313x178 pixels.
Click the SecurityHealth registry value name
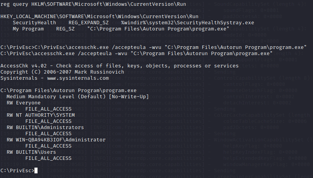pyautogui.click(x=34, y=23)
